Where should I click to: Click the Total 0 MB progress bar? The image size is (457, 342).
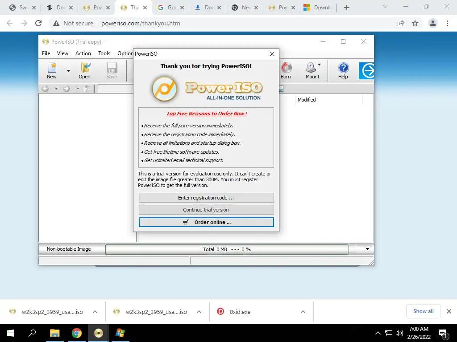click(227, 249)
